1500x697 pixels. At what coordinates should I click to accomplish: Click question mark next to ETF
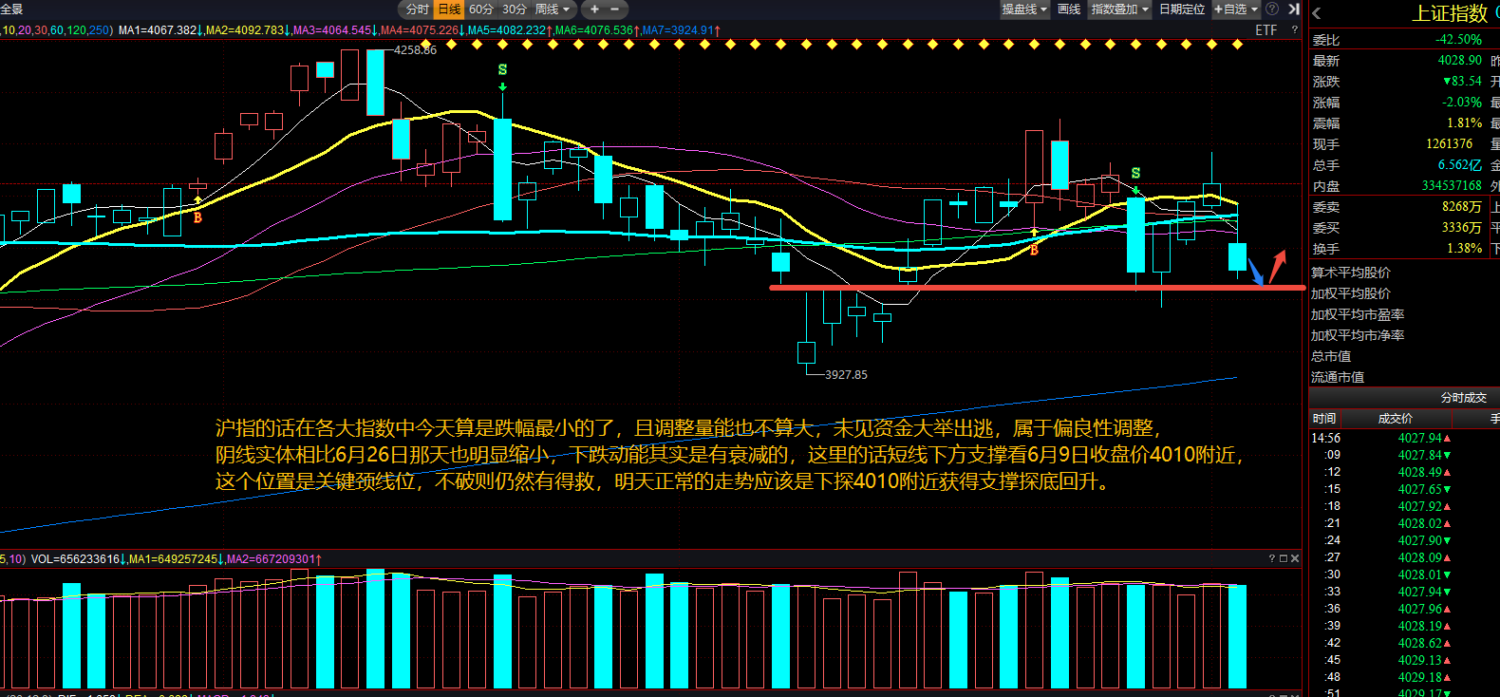[x=1294, y=30]
